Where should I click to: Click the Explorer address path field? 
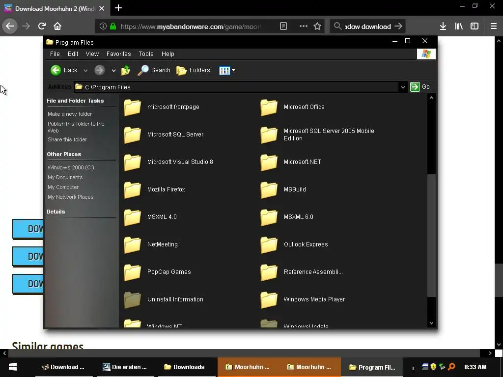(x=237, y=87)
